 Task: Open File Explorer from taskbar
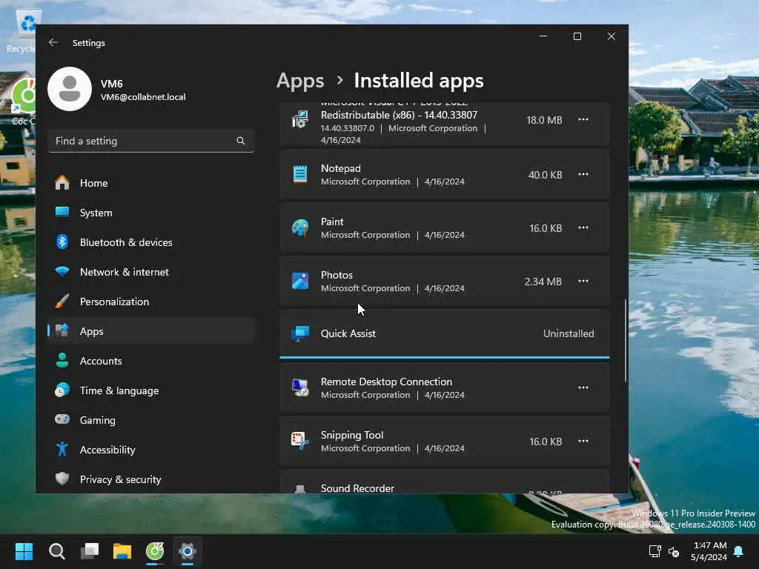point(122,551)
